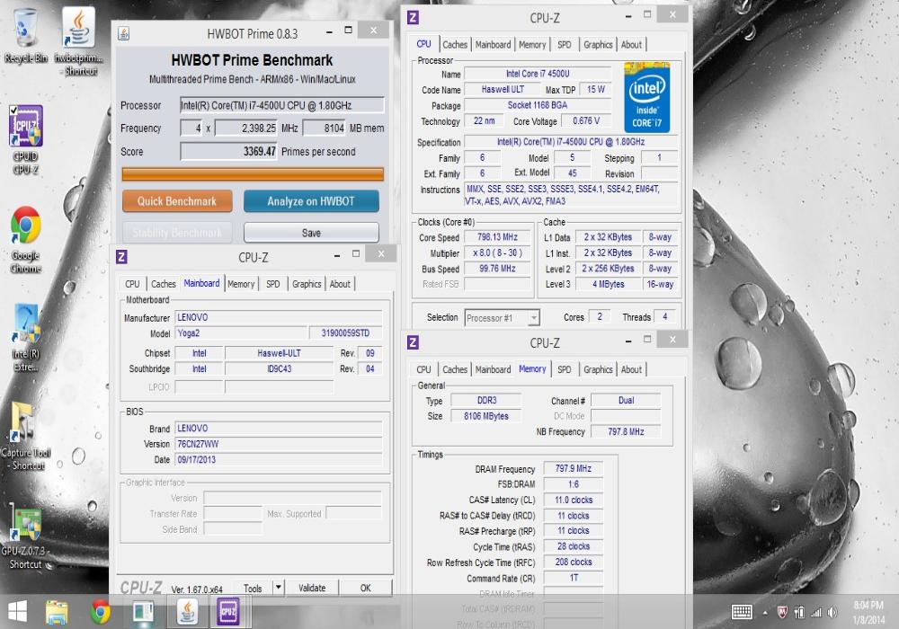Image resolution: width=899 pixels, height=629 pixels.
Task: Open the Memory tab in top CPU-Z window
Action: tap(532, 45)
